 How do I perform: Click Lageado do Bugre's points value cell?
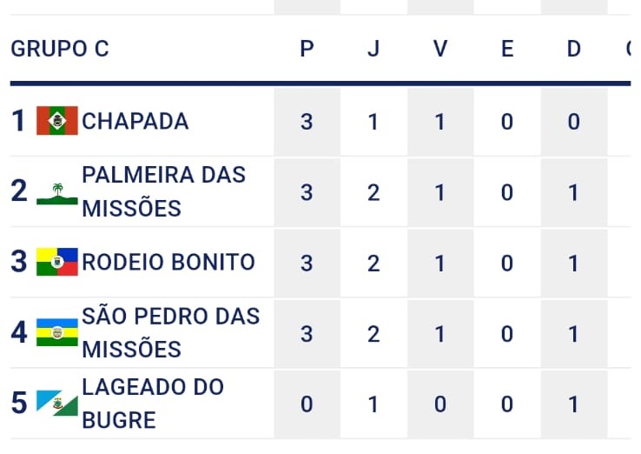[x=307, y=404]
